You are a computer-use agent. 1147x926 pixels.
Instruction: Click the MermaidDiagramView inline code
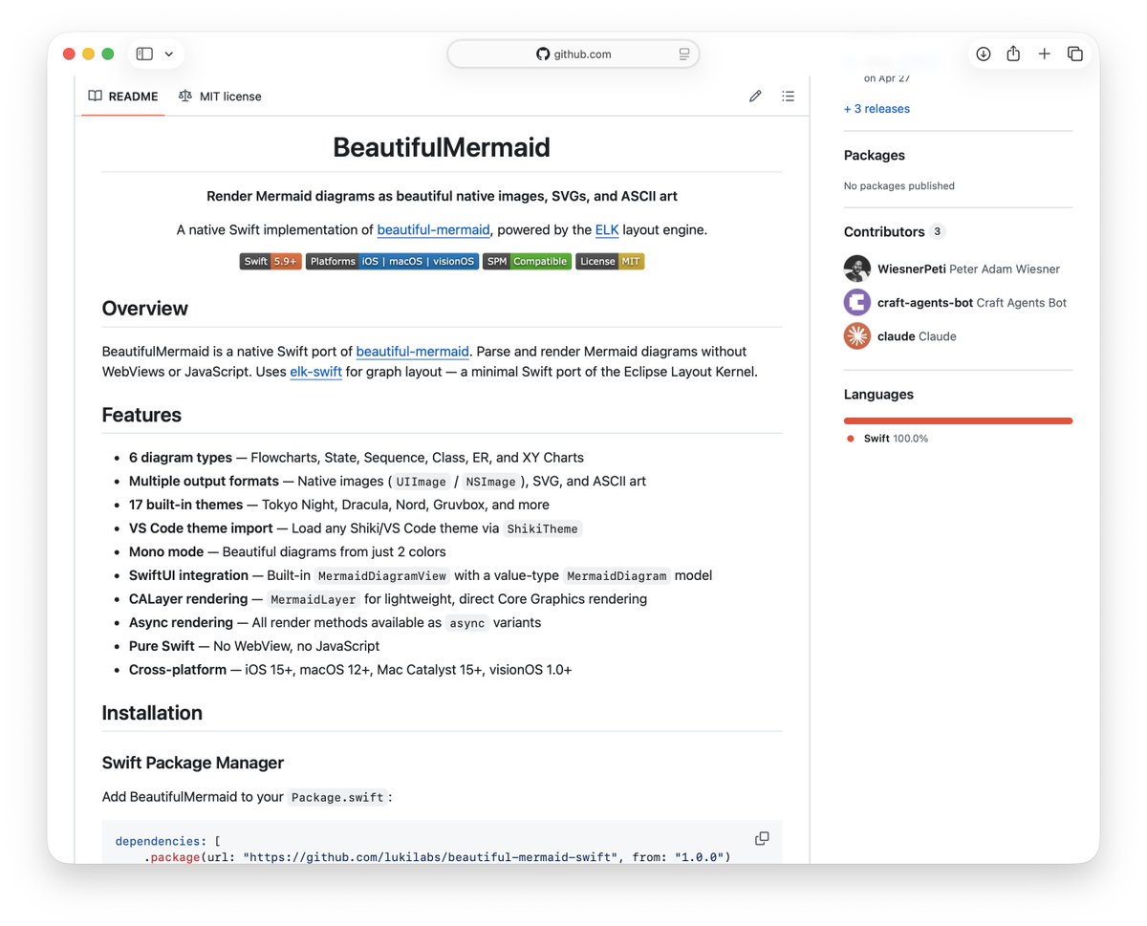[382, 575]
